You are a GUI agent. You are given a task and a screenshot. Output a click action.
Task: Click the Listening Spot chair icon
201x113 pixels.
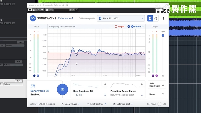pyautogui.click(x=114, y=104)
